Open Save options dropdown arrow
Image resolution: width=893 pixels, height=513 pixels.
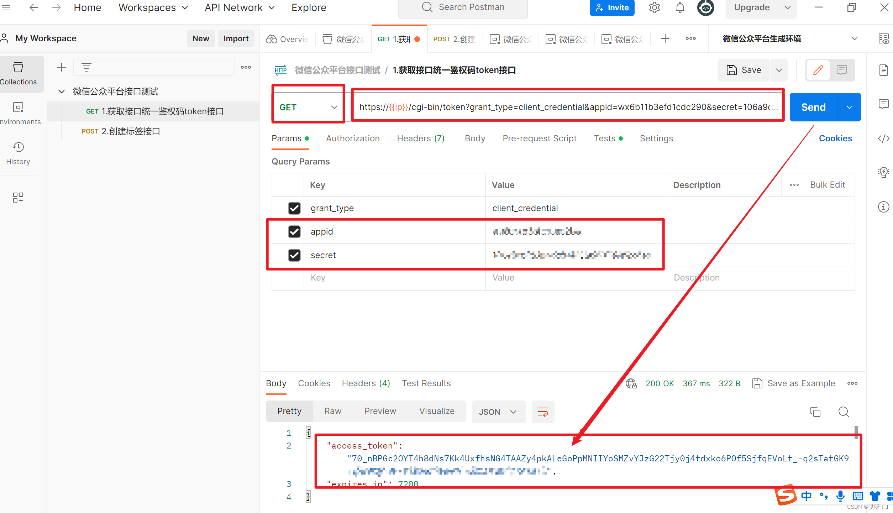779,70
